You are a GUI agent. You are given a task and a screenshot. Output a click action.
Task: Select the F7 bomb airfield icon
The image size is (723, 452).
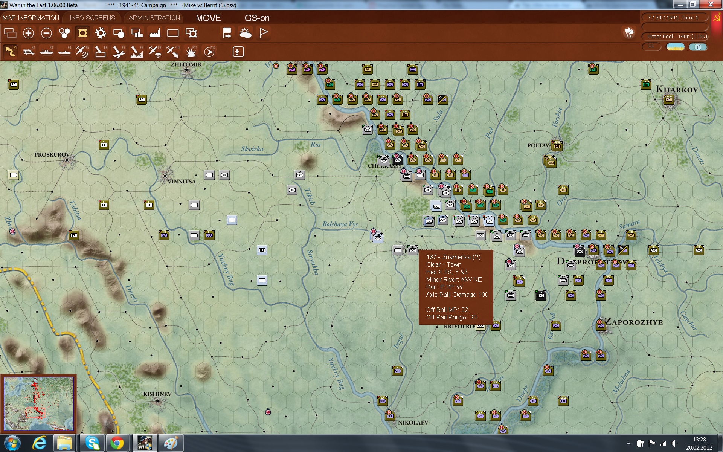(x=119, y=52)
